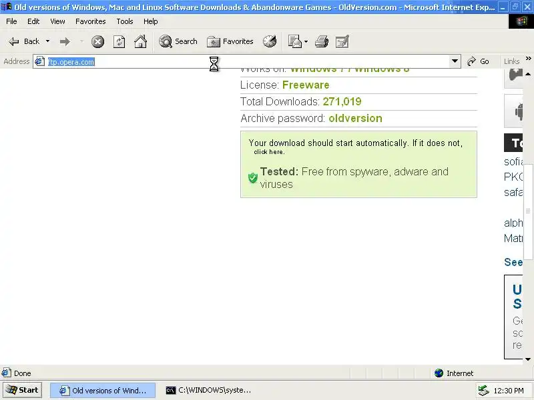
Task: Click the 271,019 total downloads value
Action: point(342,102)
